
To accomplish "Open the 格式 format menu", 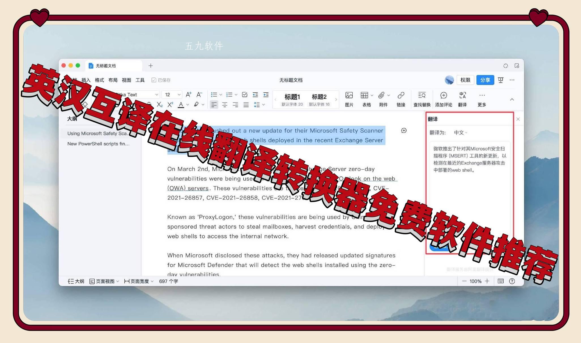I will click(99, 80).
